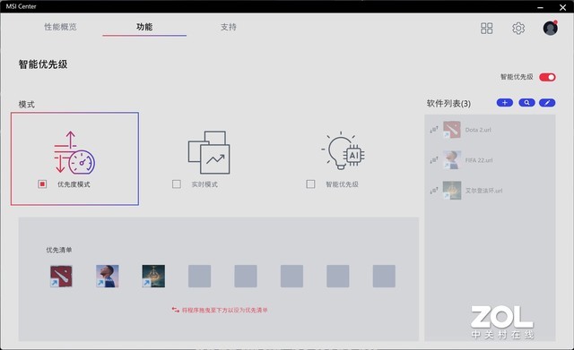Click sort handle beside Dota 2.url
The width and height of the screenshot is (574, 350).
click(434, 130)
